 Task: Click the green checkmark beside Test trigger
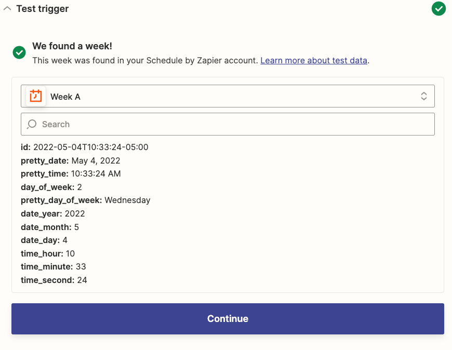(438, 9)
